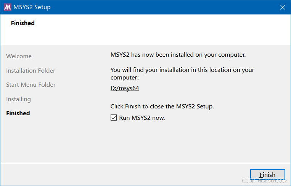Click the Finish button
The image size is (291, 186).
pos(267,175)
